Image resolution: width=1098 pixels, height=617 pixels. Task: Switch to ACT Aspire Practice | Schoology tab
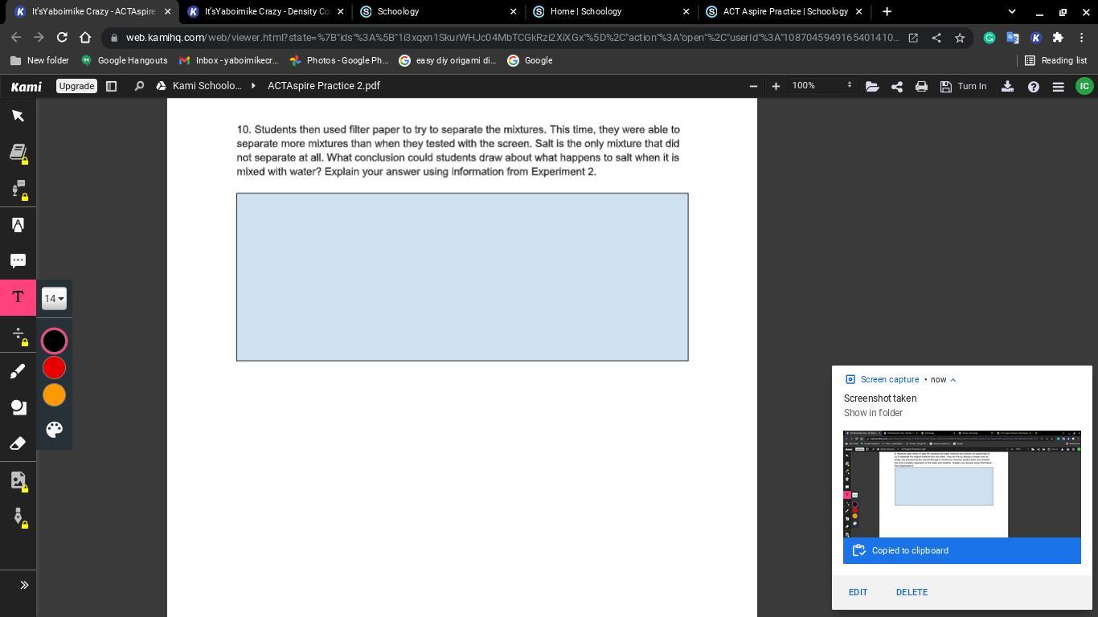785,12
